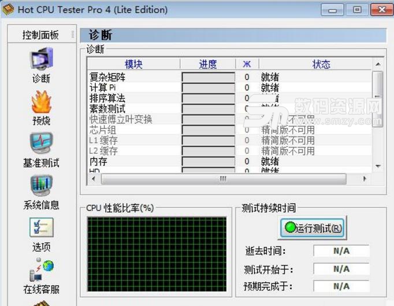
Task: Open the 诊断 (Diagnostic) monitor icon
Action: click(x=42, y=59)
